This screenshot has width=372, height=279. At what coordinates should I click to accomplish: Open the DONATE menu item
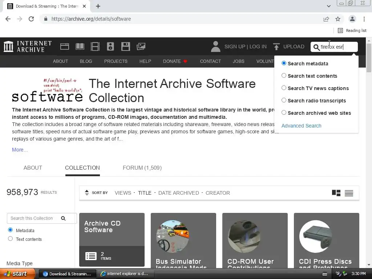click(x=175, y=61)
